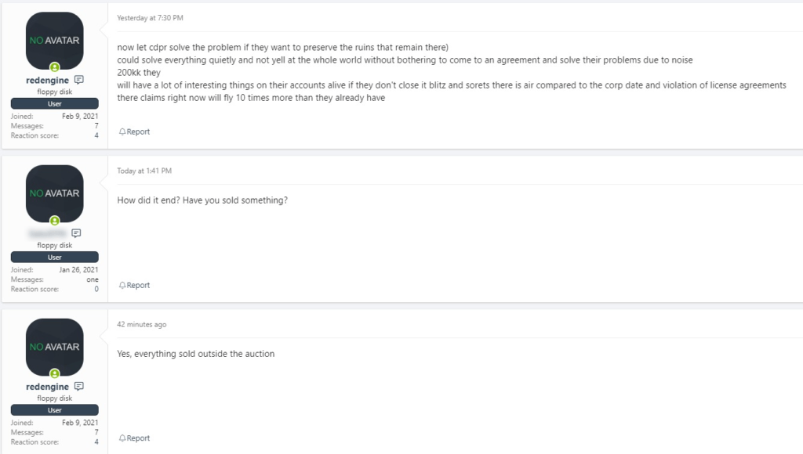
Task: Open the blurred username's profile
Action: (48, 233)
